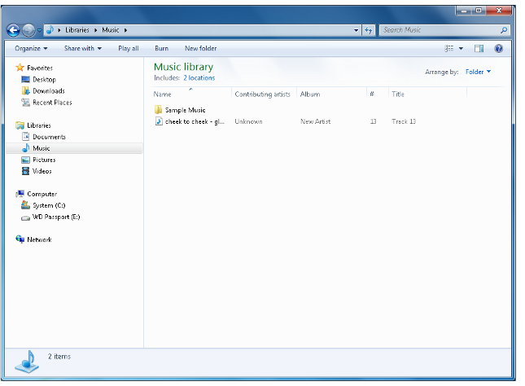Viewport: 525px width, 386px height.
Task: Open the 2 locations link
Action: tap(199, 78)
